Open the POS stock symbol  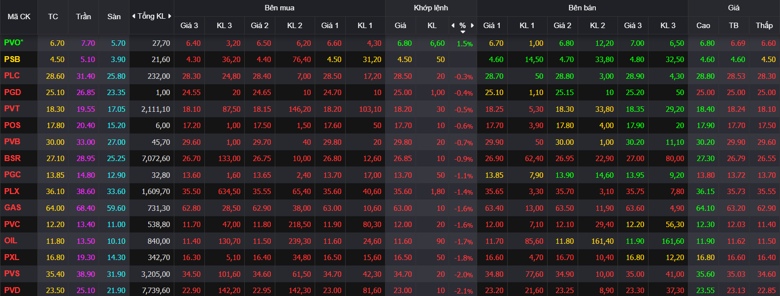(13, 125)
